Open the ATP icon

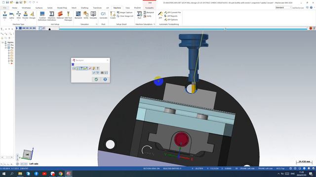[x=160, y=15]
